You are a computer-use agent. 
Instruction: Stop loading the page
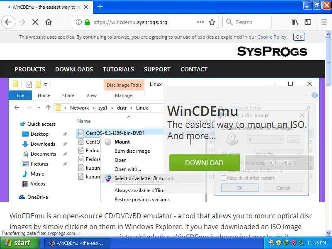pyautogui.click(x=35, y=22)
